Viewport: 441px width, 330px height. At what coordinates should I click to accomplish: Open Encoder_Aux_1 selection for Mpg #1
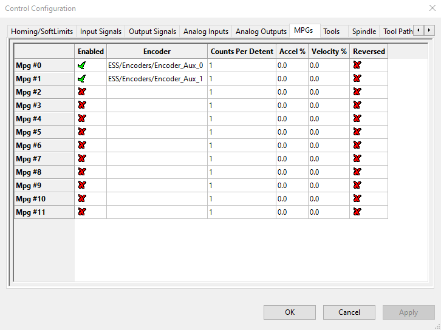pos(156,79)
